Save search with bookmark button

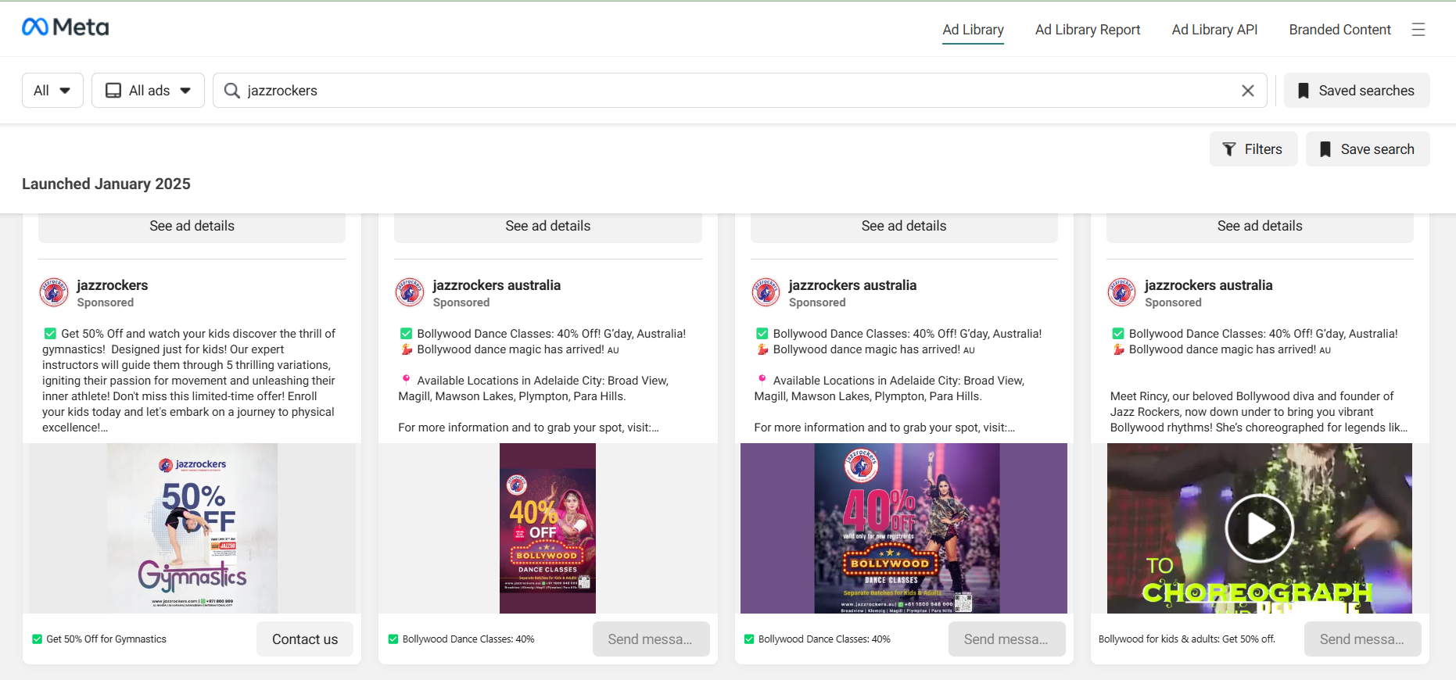click(x=1367, y=149)
